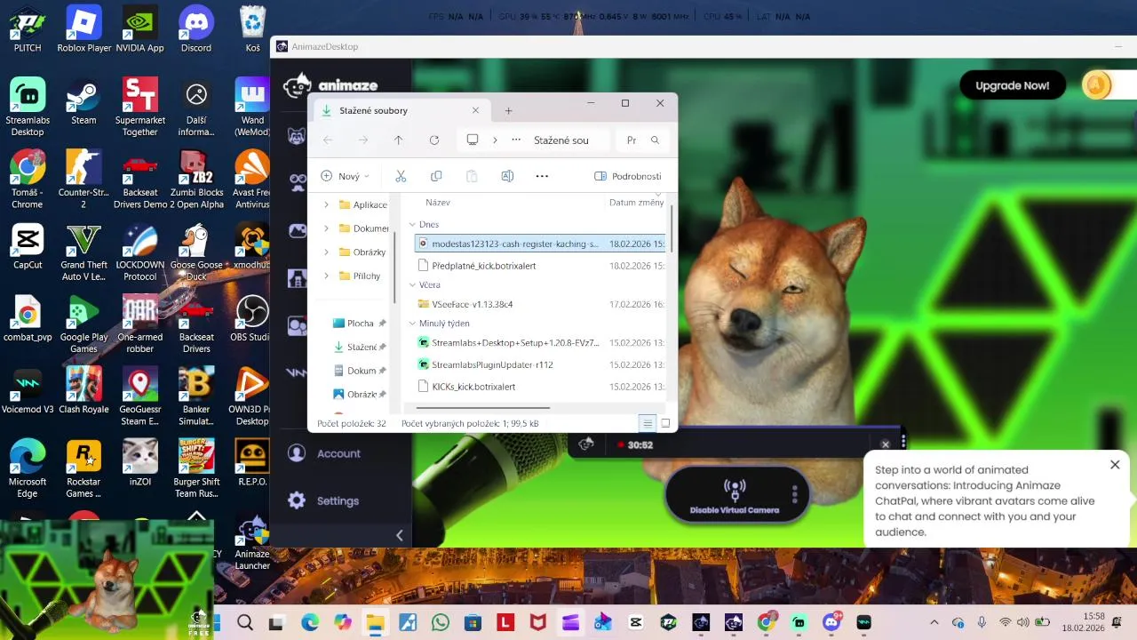Add a new Explorer tab

[508, 111]
